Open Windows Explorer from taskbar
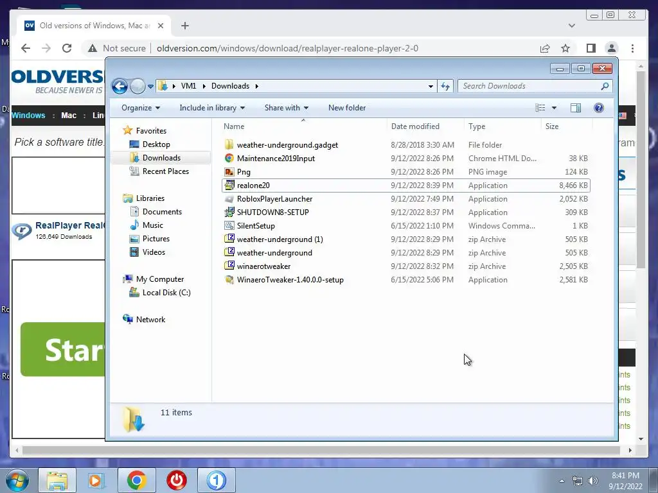Image resolution: width=658 pixels, height=493 pixels. coord(57,480)
